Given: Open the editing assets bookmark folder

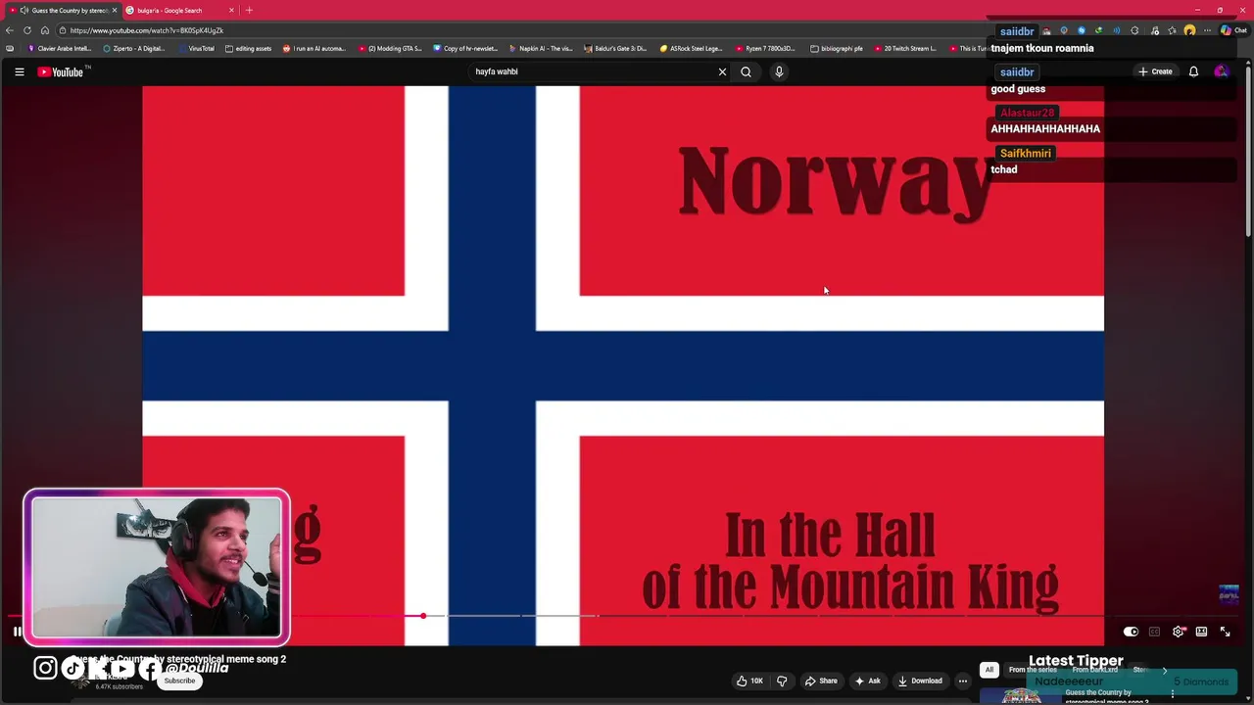Looking at the screenshot, I should pos(248,48).
